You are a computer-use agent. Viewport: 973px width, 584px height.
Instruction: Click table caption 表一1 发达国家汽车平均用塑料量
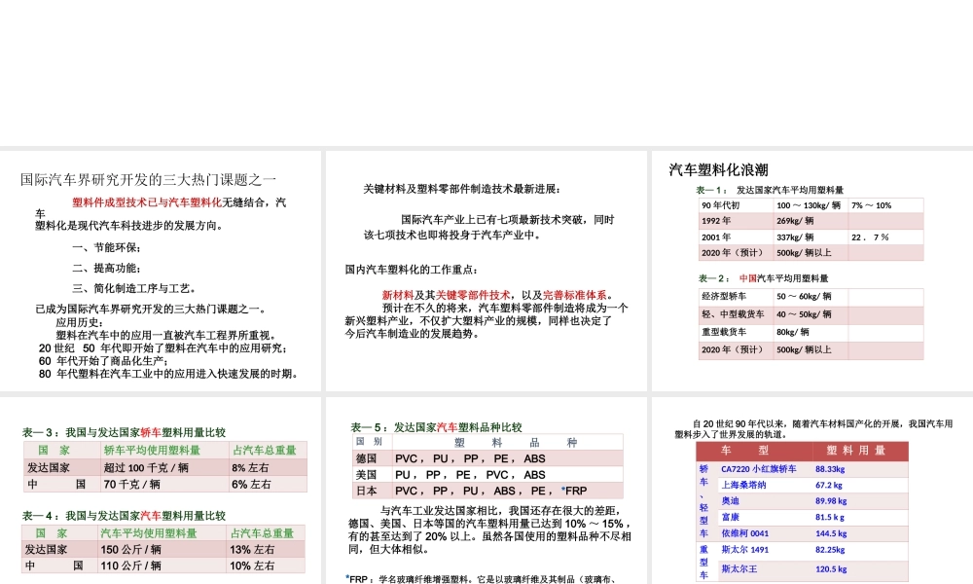[x=770, y=190]
